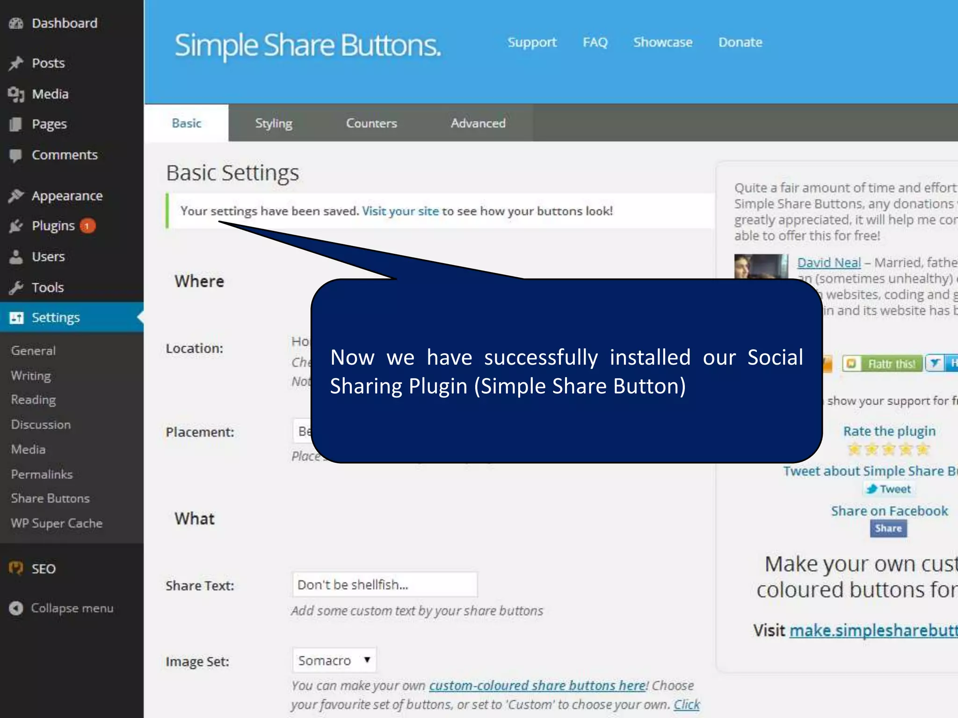The height and width of the screenshot is (718, 958).
Task: Click the Appearance paintbrush icon
Action: click(x=16, y=196)
